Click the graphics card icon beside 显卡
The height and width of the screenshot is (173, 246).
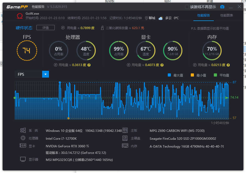23,146
